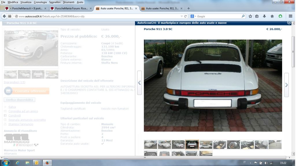The image size is (296, 166).
Task: Open the Cronologia menu
Action: (x=40, y=2)
